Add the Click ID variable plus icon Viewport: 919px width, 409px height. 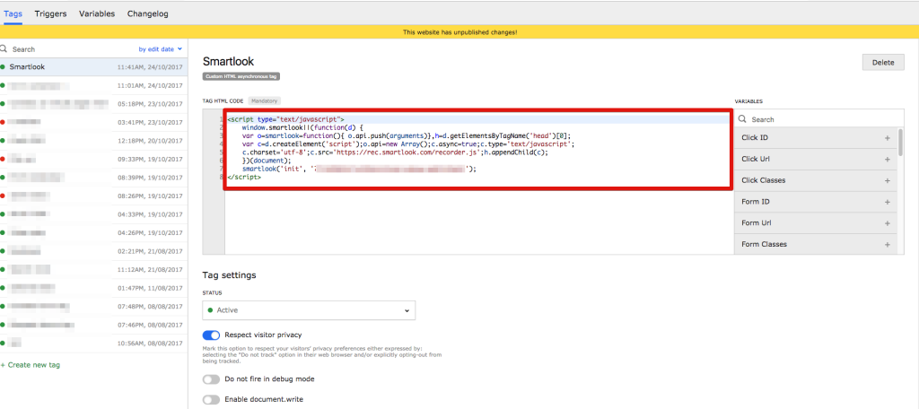(888, 138)
